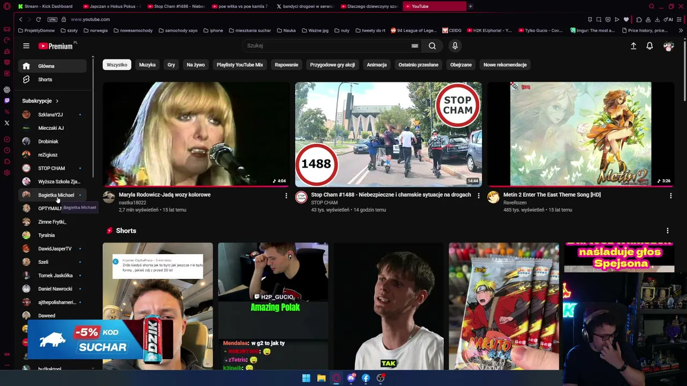Screen dimensions: 687x386
Task: Select the Na żywo filter chip
Action: pos(196,65)
